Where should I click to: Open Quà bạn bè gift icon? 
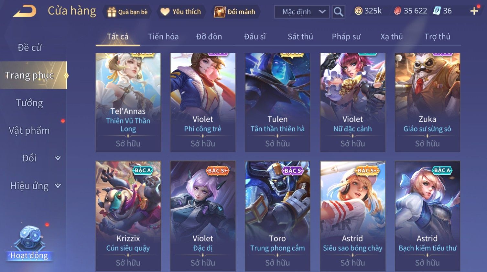(112, 12)
